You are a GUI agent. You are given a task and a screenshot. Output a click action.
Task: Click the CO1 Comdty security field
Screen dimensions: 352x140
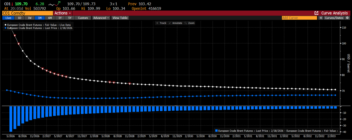[27, 13]
